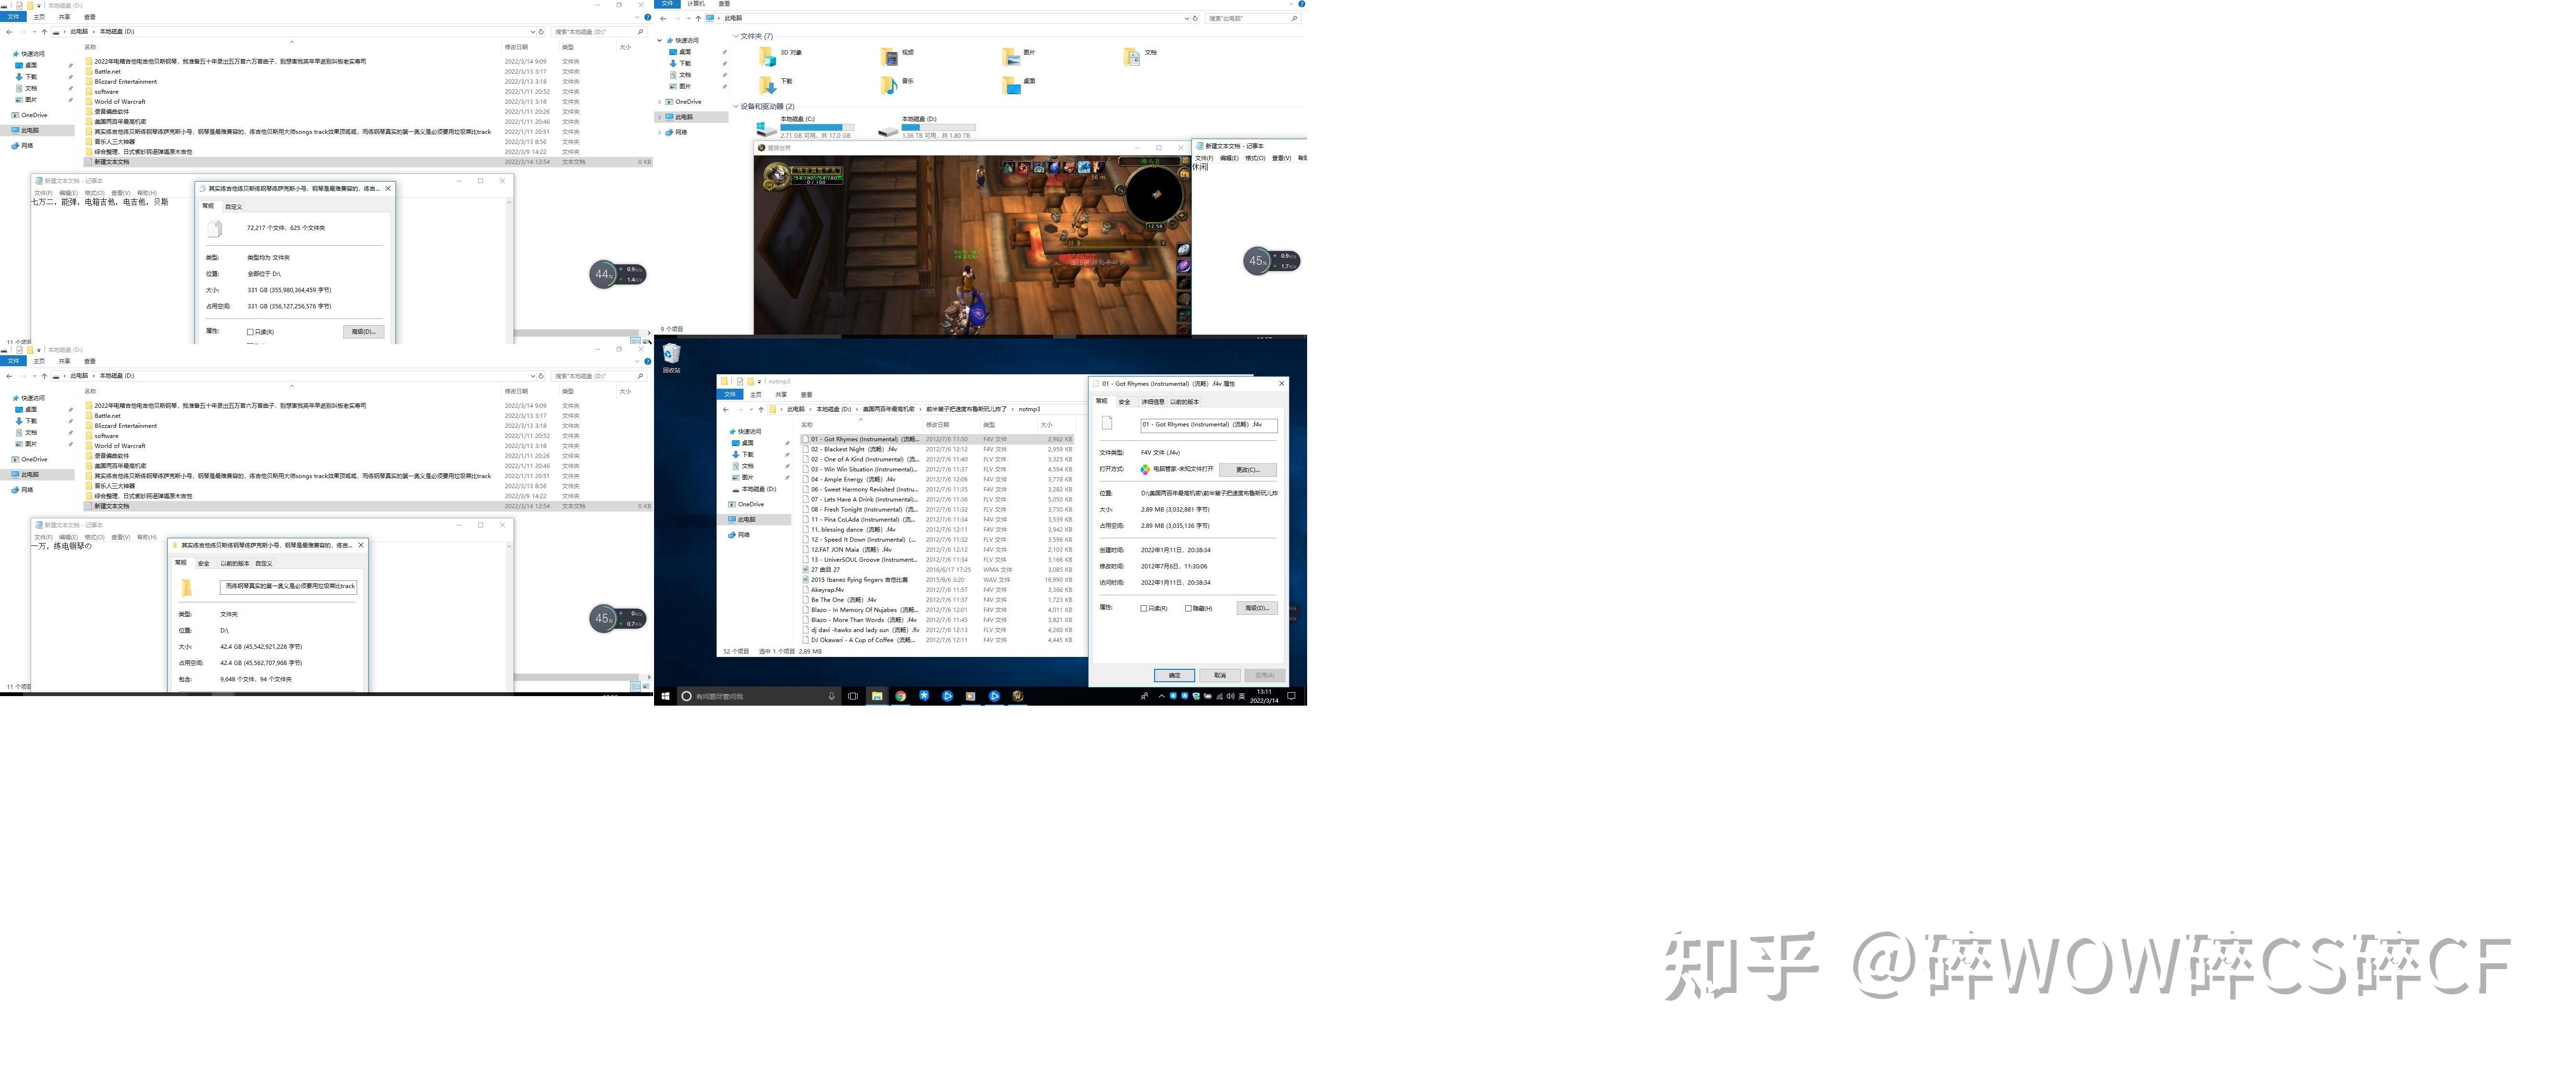The image size is (2576, 1069).
Task: Tick 只读(R) in Got Rhymes properties dialog
Action: 1144,608
